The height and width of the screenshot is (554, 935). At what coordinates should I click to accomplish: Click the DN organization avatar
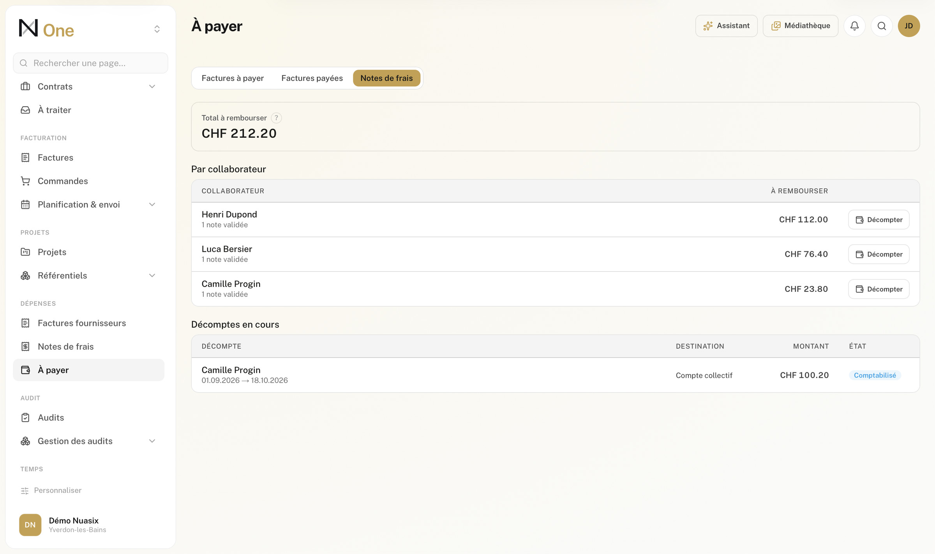coord(30,525)
